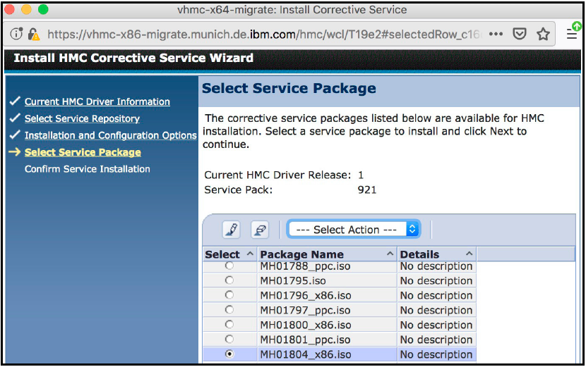Open Installation and Configuration Options step
Image resolution: width=586 pixels, height=367 pixels.
[110, 135]
